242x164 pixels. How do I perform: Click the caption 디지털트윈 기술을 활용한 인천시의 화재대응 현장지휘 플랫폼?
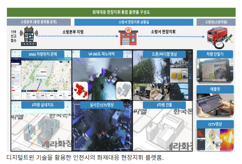pyautogui.click(x=85, y=158)
